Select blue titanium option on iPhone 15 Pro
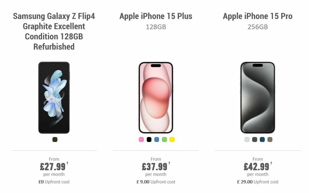 click(x=262, y=139)
